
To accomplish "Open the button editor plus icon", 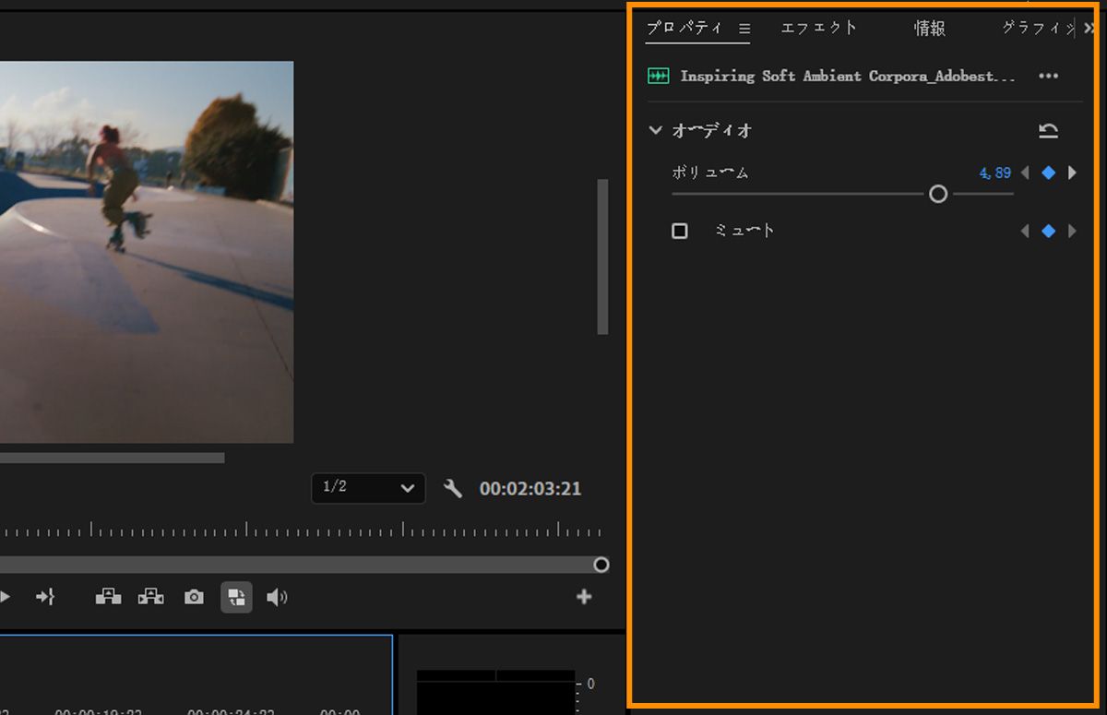I will coord(584,597).
